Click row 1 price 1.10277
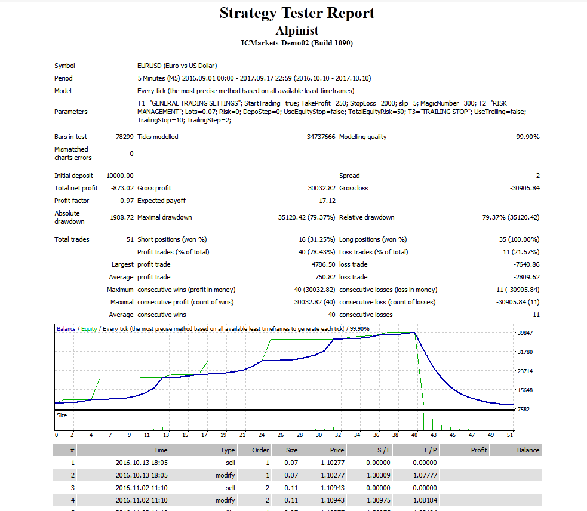Image resolution: width=587 pixels, height=511 pixels. pyautogui.click(x=333, y=463)
